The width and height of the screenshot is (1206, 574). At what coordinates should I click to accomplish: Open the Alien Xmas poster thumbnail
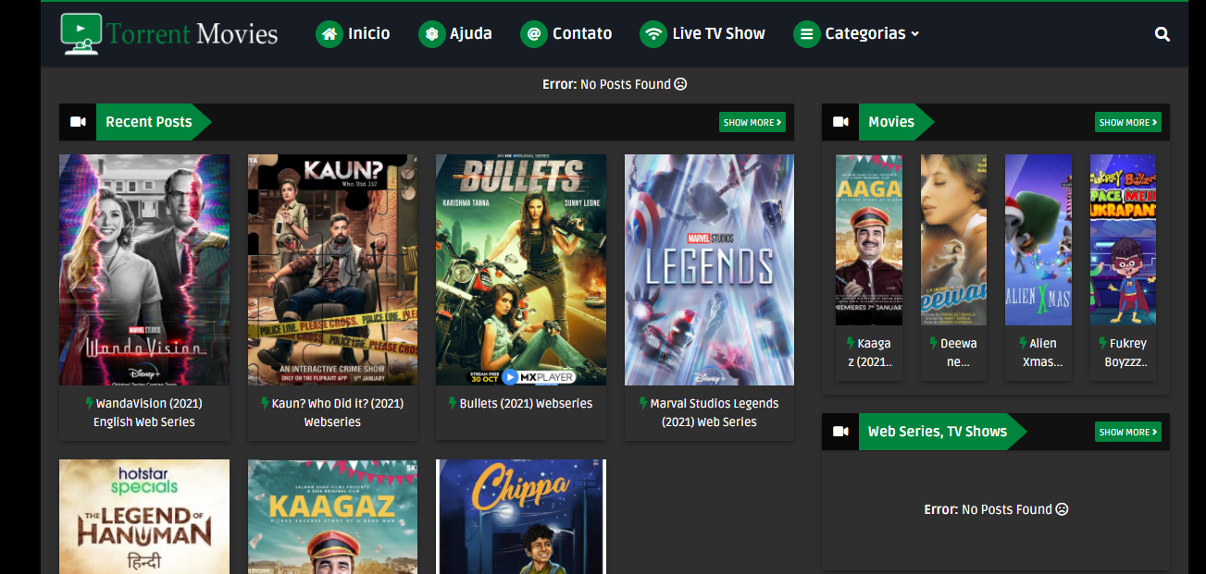pyautogui.click(x=1038, y=240)
